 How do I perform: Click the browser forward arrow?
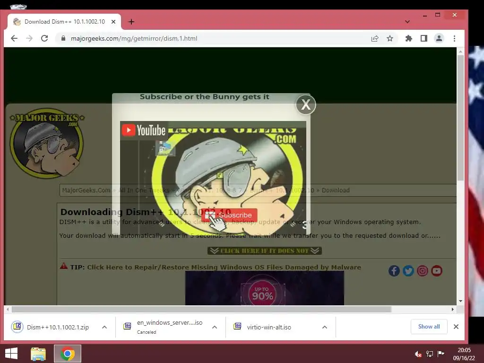point(29,38)
